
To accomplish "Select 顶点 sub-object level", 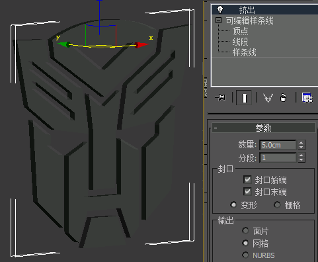I will pyautogui.click(x=240, y=31).
